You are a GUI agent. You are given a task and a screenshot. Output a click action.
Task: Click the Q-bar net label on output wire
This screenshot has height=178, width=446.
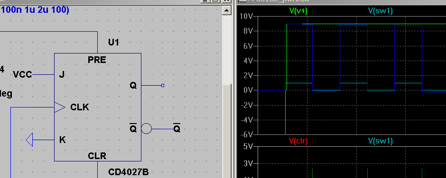tap(177, 129)
